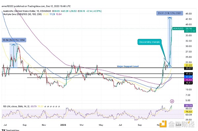Screen dimensions: 198x131
Task: Click the purple 89.79 RSI value label
Action: coord(188,106)
